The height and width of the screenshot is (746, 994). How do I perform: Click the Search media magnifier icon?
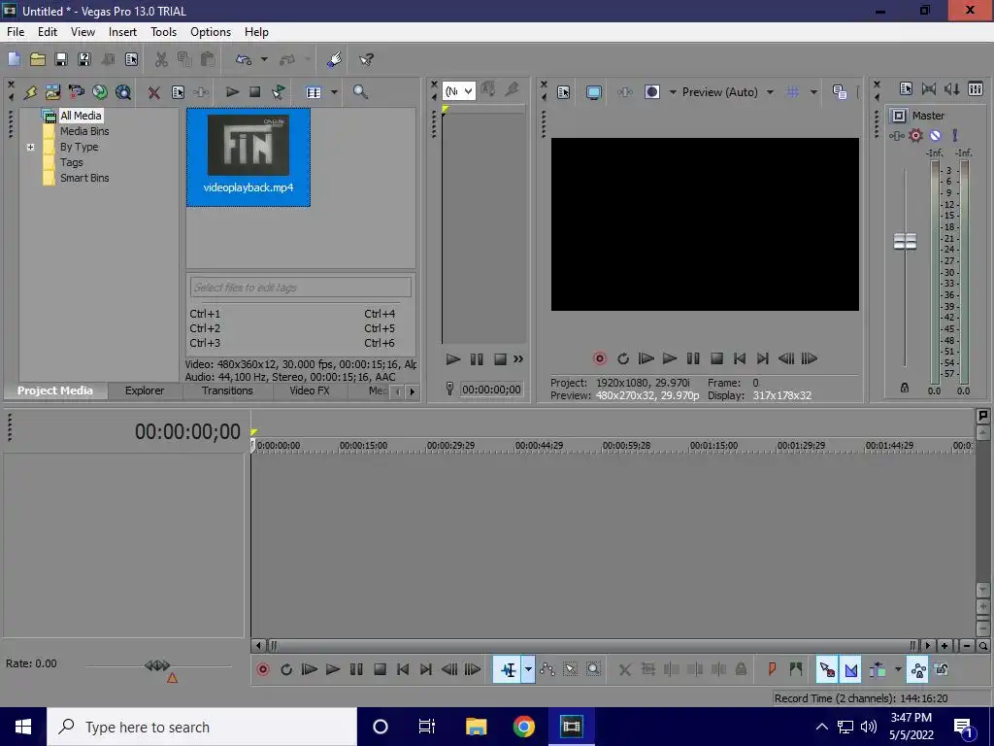click(360, 92)
